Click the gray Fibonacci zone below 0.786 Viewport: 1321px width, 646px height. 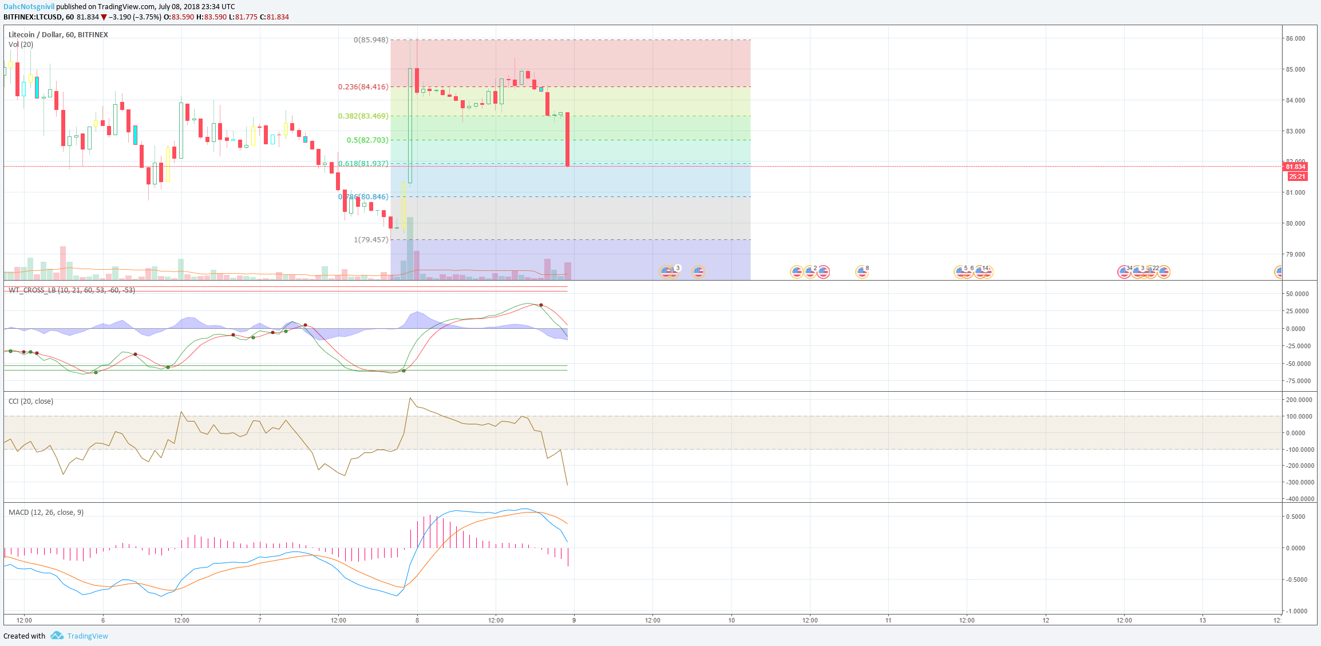pyautogui.click(x=570, y=218)
